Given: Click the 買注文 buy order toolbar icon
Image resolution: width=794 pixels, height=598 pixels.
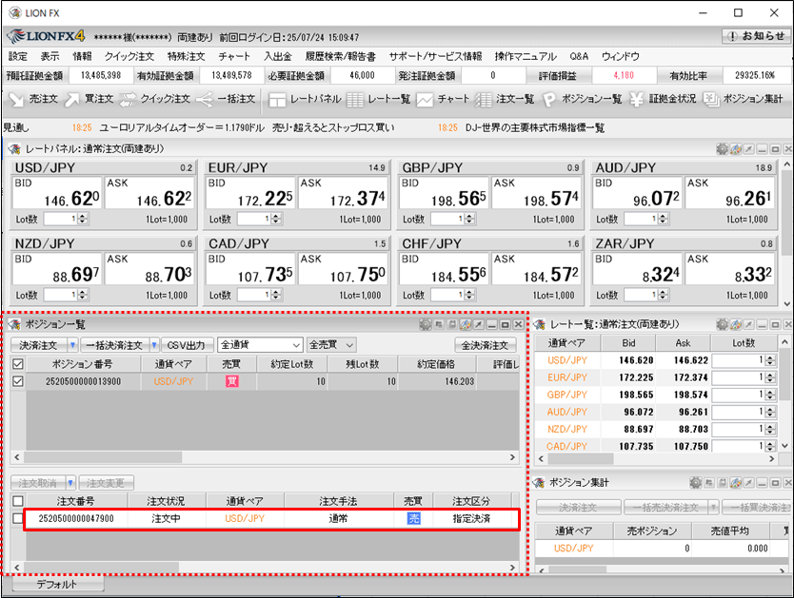Looking at the screenshot, I should (x=89, y=99).
